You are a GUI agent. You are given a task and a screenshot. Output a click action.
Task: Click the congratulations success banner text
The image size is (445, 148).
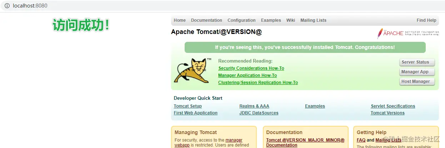[305, 47]
